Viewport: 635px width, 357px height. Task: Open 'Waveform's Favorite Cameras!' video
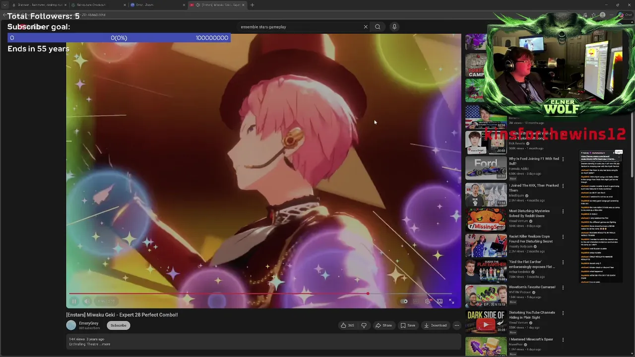tap(532, 287)
